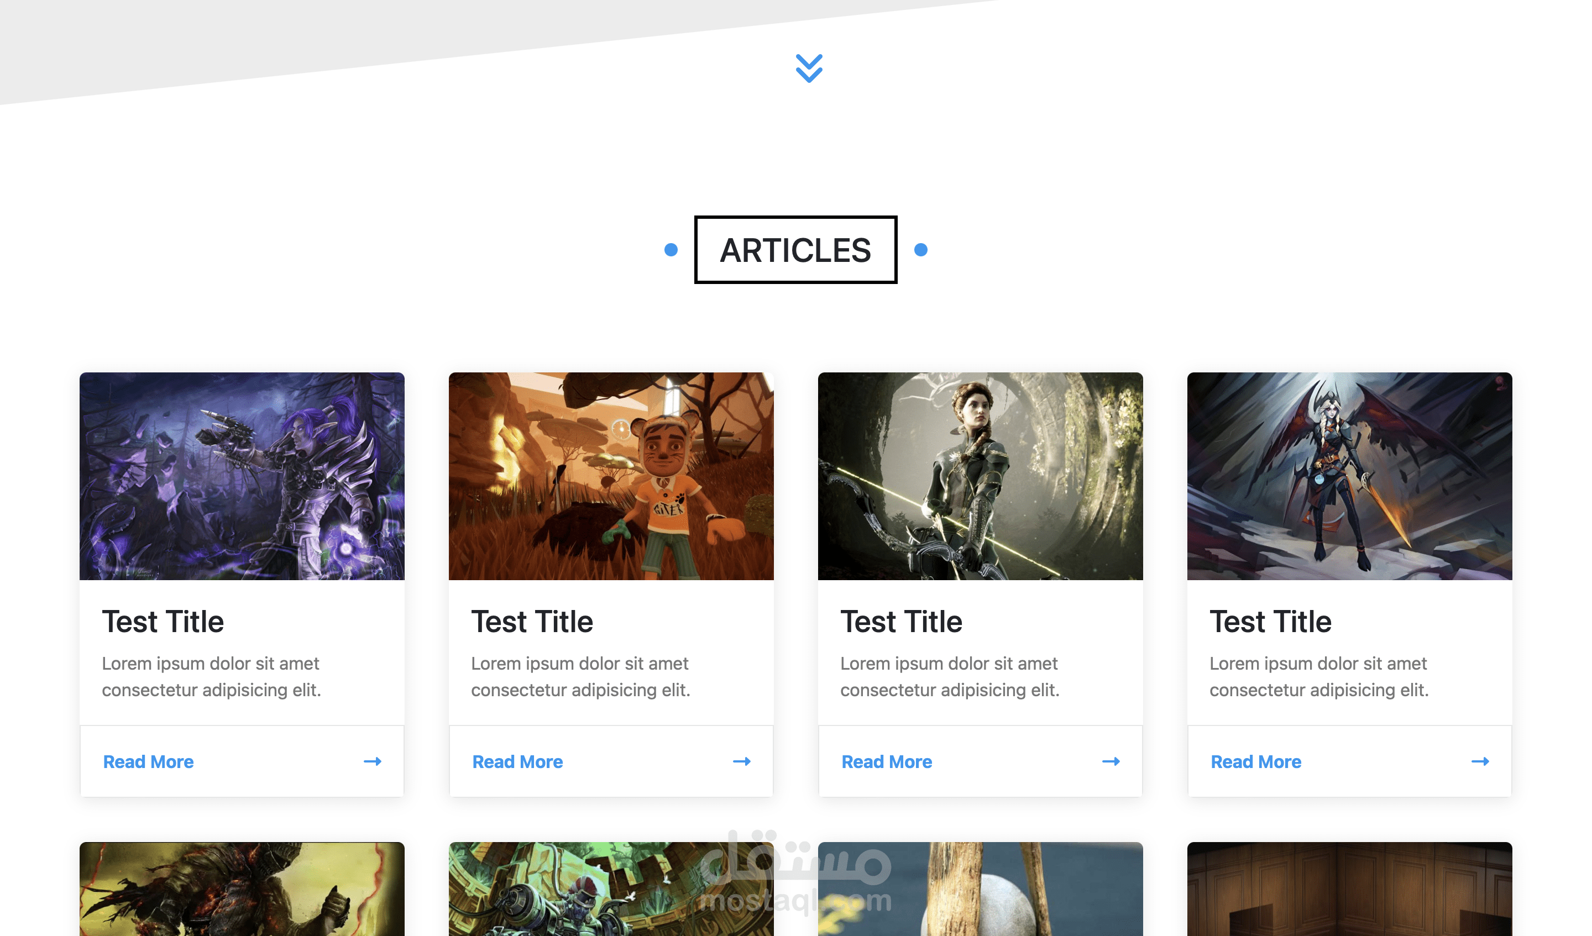Screen dimensions: 1592x936
Task: Open Read More on purple elf card
Action: click(x=148, y=762)
